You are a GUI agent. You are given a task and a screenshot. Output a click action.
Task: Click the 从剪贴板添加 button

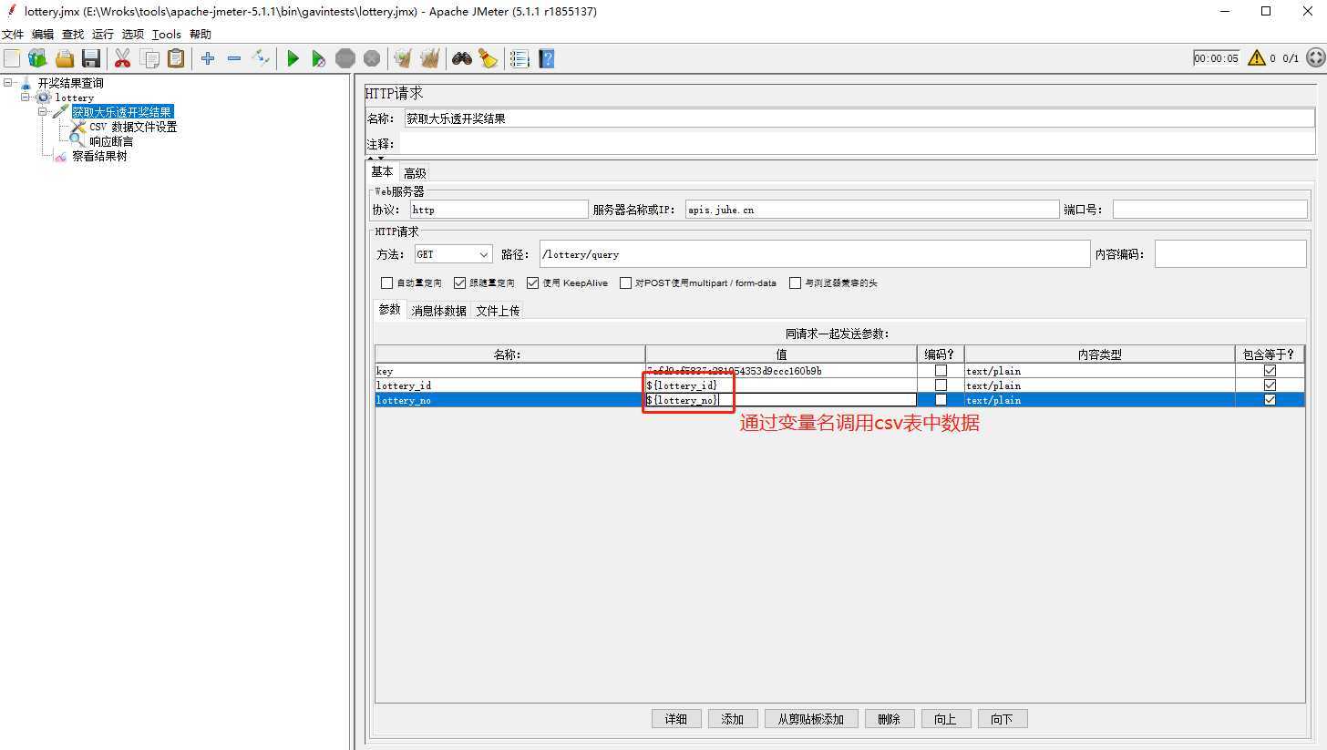coord(811,719)
